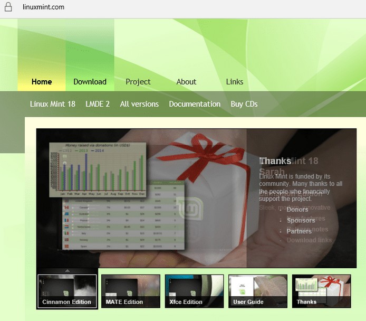Open the Links tab
The width and height of the screenshot is (366, 321).
coord(235,82)
